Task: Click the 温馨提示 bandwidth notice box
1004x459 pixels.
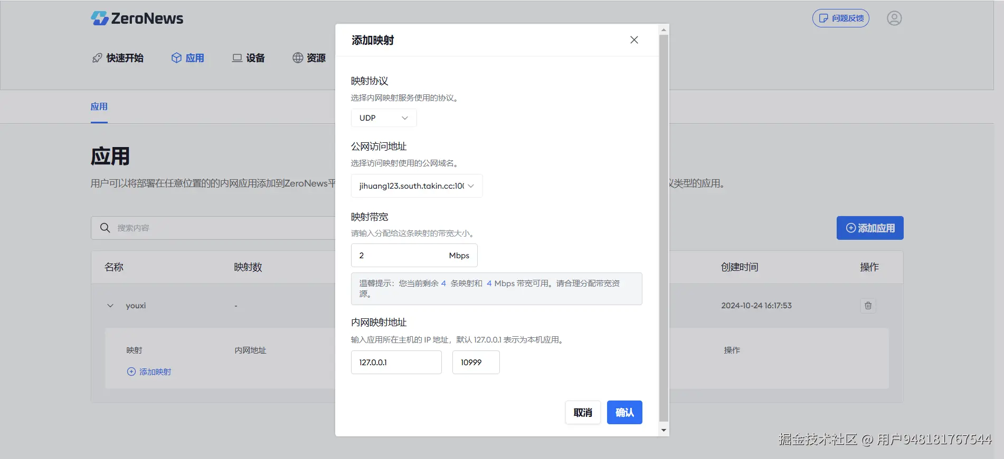Action: tap(496, 289)
